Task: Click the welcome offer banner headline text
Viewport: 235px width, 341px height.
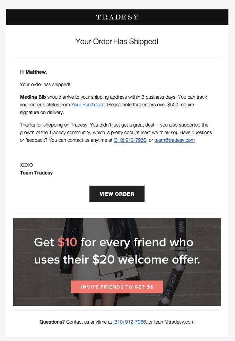Action: (x=117, y=251)
